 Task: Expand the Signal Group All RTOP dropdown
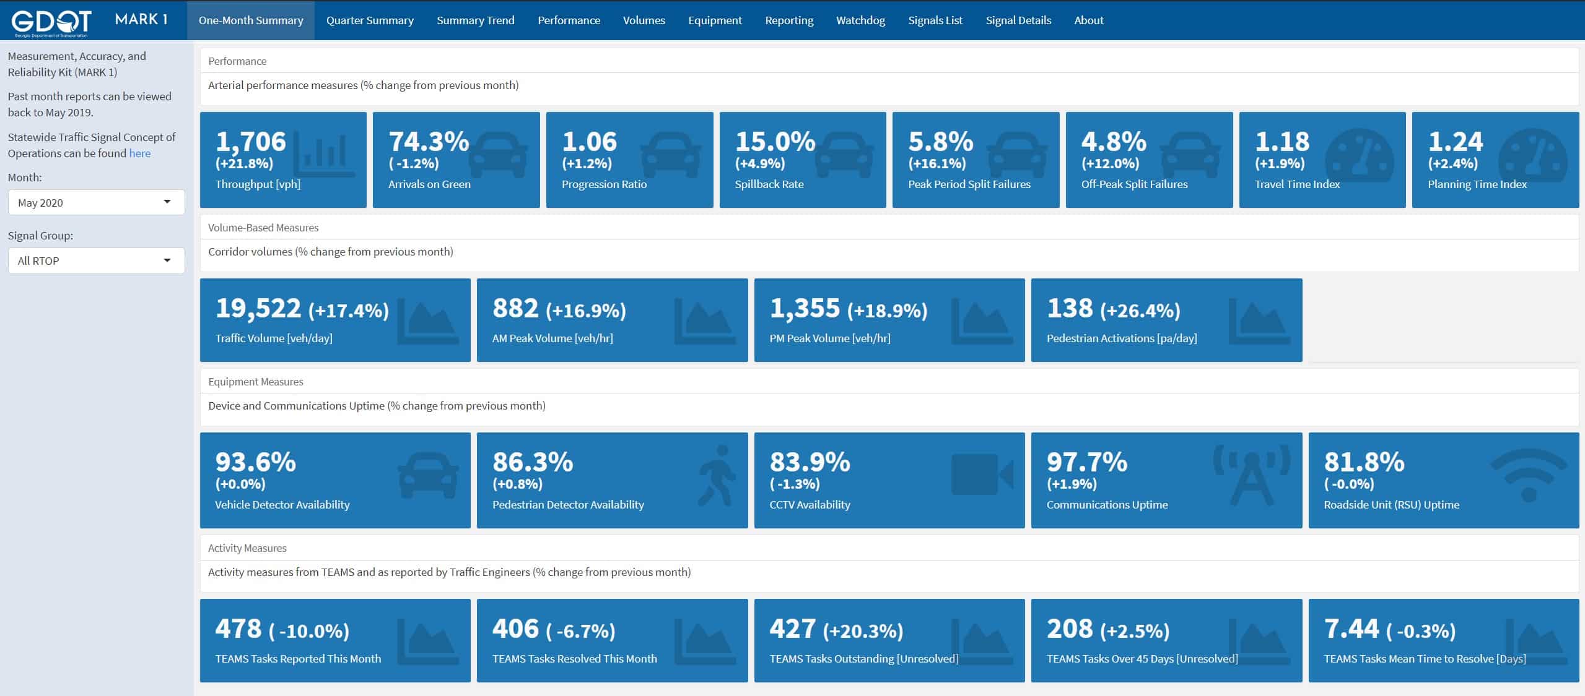[93, 260]
